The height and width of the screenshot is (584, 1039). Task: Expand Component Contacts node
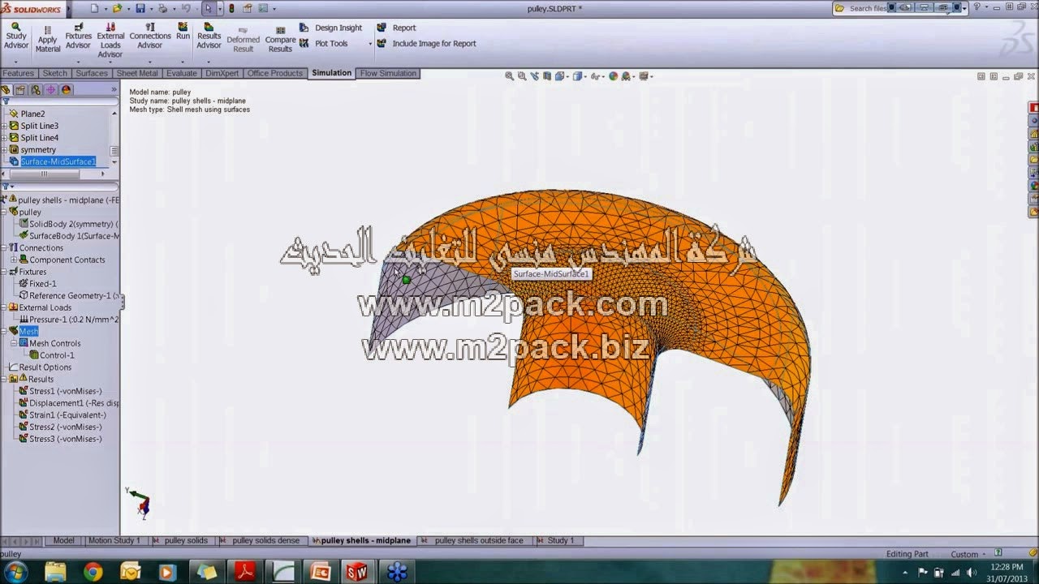(14, 260)
